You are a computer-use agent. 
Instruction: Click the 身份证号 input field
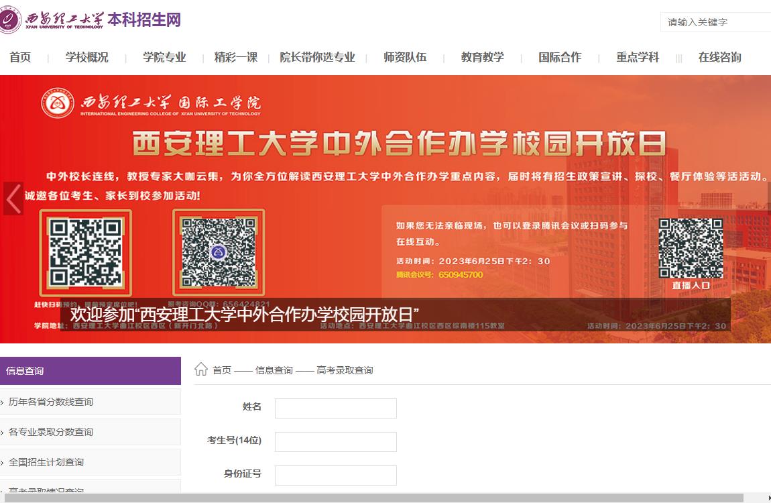tap(336, 476)
